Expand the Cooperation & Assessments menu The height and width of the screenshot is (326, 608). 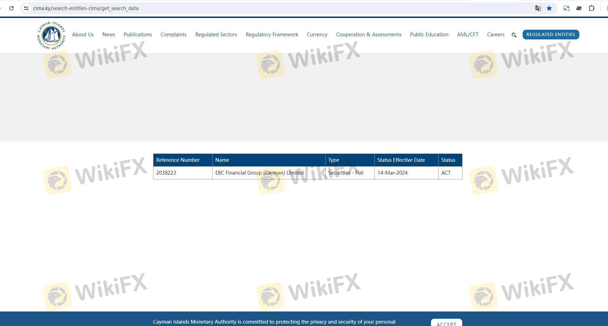point(368,35)
